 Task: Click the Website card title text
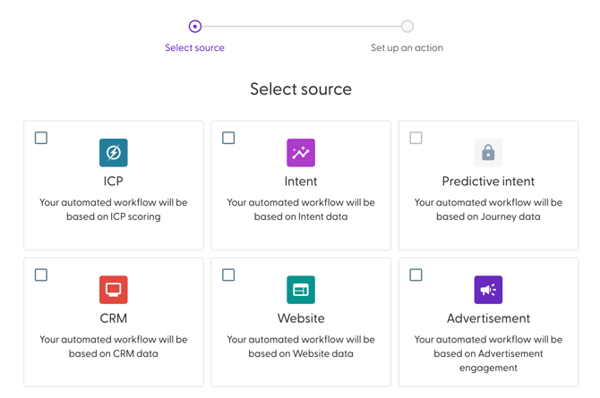[x=301, y=318]
